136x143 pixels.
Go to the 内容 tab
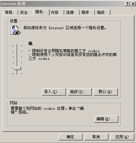[x=57, y=12]
